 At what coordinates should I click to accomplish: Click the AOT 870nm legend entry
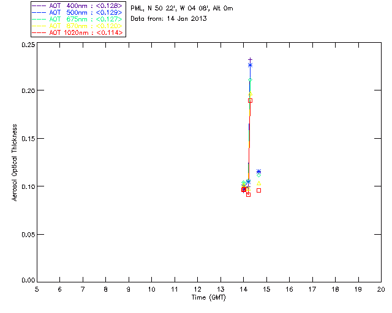click(x=77, y=26)
